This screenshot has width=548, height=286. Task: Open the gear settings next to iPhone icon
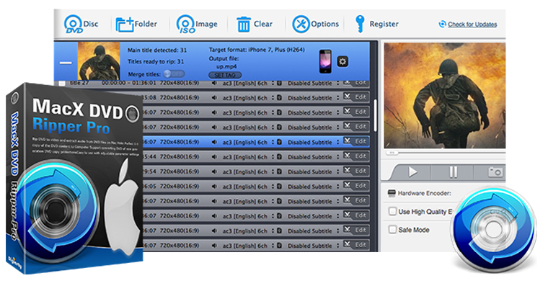point(342,62)
